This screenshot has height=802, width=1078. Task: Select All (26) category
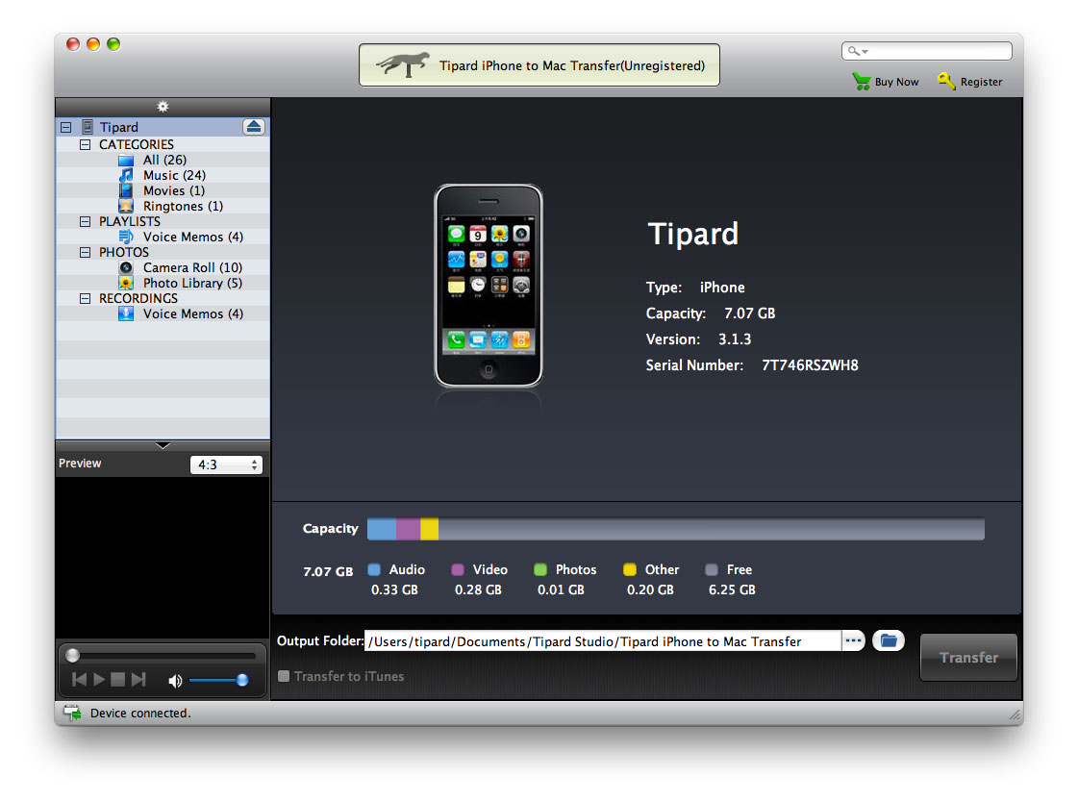click(164, 161)
